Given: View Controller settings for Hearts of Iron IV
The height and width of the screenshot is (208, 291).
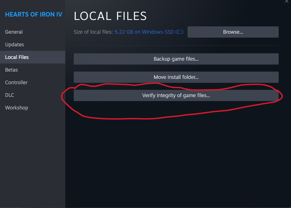Looking at the screenshot, I should click(x=16, y=82).
